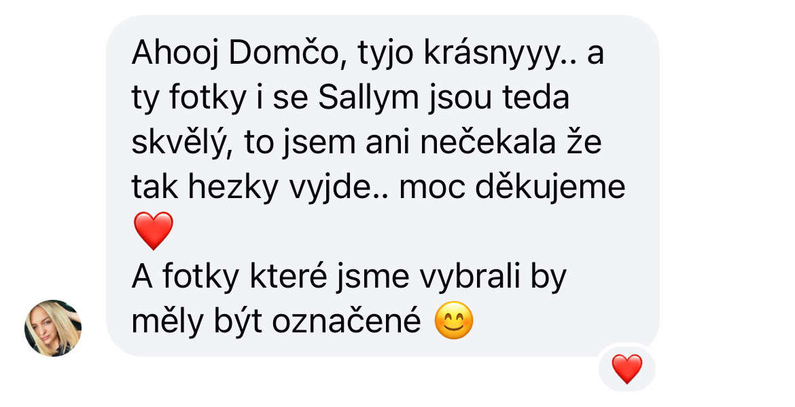This screenshot has height=407, width=795.
Task: Open the sender's blonde profile avatar
Action: 53,328
